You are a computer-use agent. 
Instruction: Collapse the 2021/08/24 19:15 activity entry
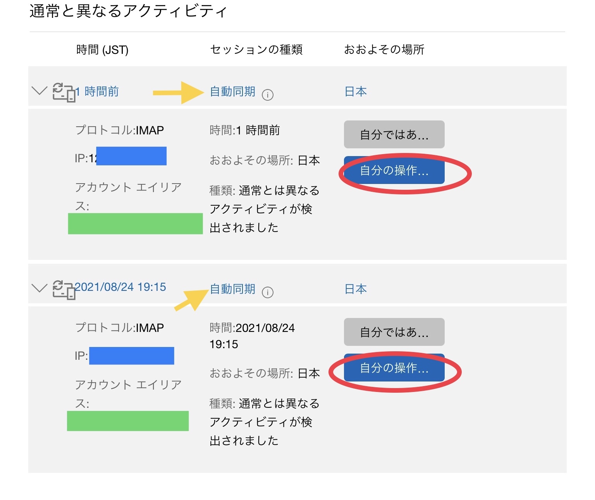pos(39,288)
